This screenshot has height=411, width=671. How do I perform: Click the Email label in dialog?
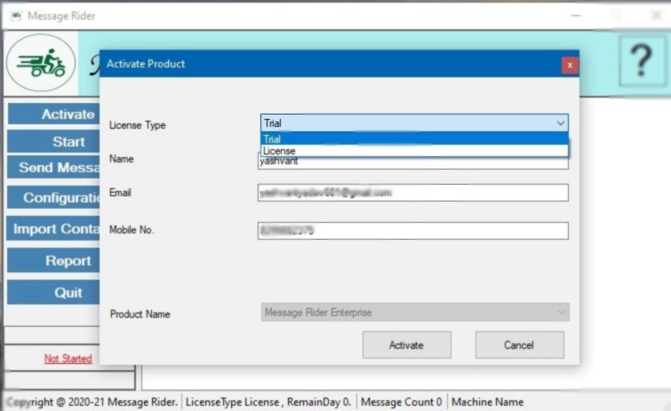coord(120,193)
